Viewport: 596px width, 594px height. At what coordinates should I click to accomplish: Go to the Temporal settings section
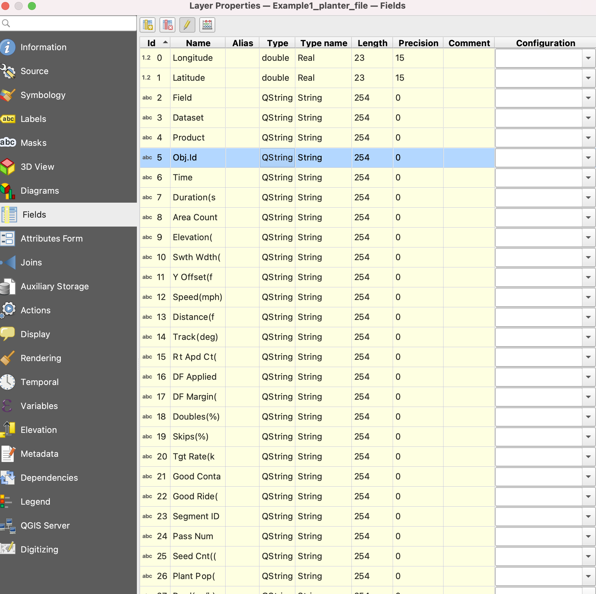pyautogui.click(x=40, y=382)
